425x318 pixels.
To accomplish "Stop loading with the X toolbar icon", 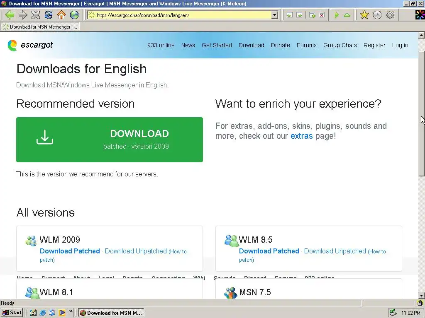I will tap(36, 15).
